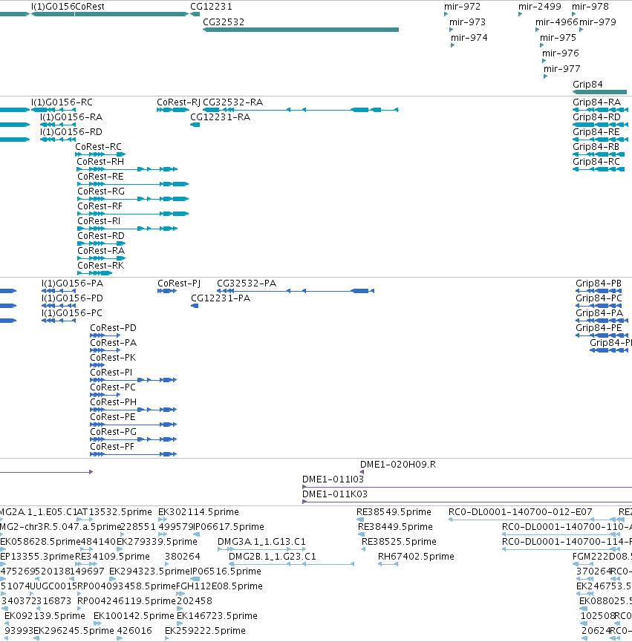Click the CoRest-RI transcript label
The width and height of the screenshot is (632, 642).
click(x=99, y=221)
